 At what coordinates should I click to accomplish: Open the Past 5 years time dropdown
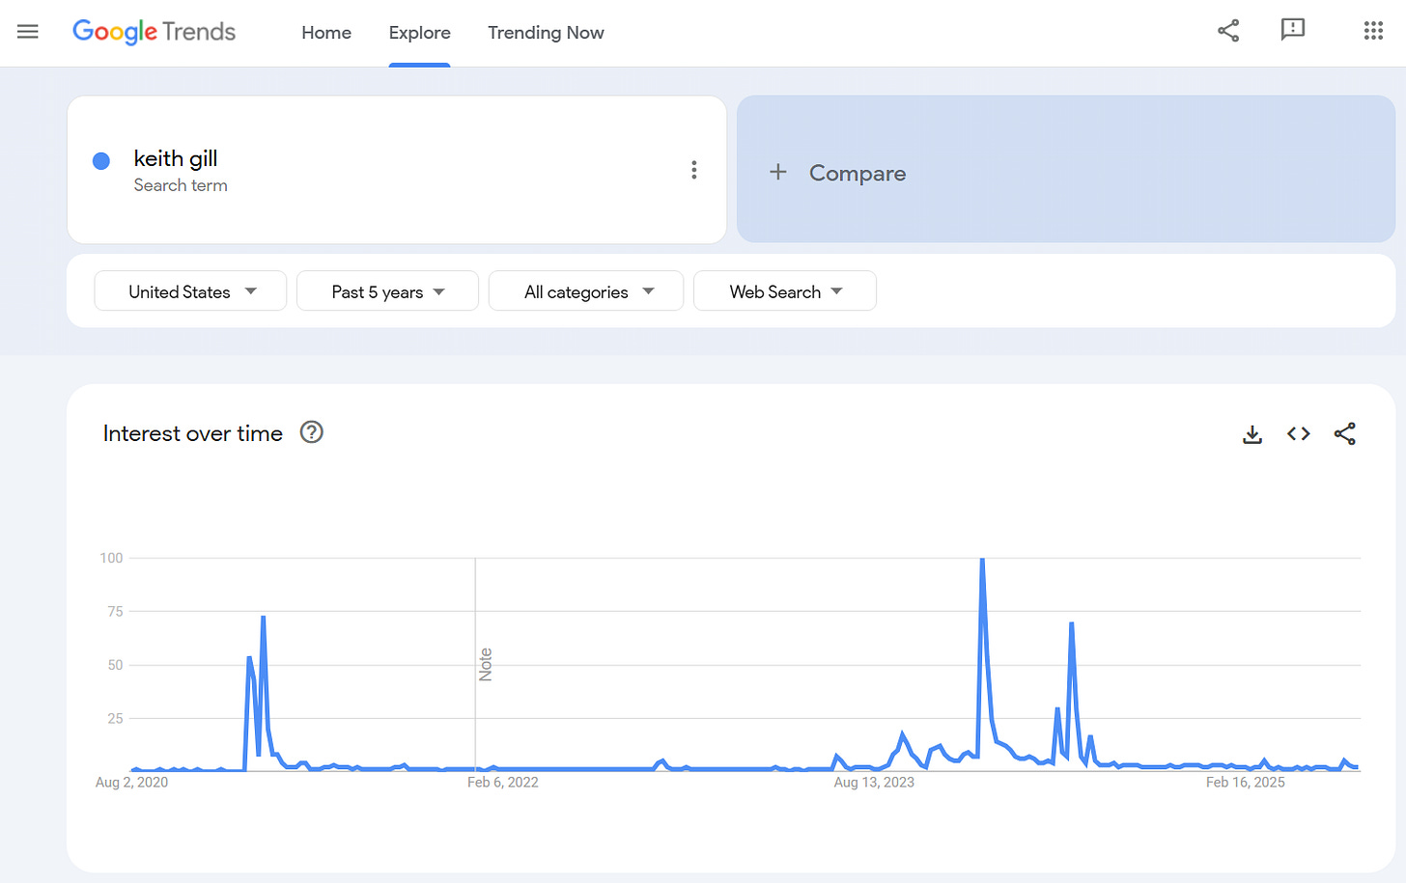(x=387, y=290)
